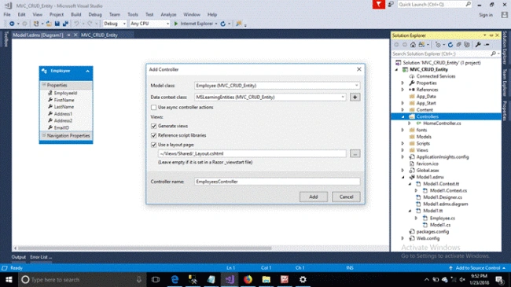Image resolution: width=511 pixels, height=287 pixels.
Task: Open the Model class dropdown
Action: (x=356, y=86)
